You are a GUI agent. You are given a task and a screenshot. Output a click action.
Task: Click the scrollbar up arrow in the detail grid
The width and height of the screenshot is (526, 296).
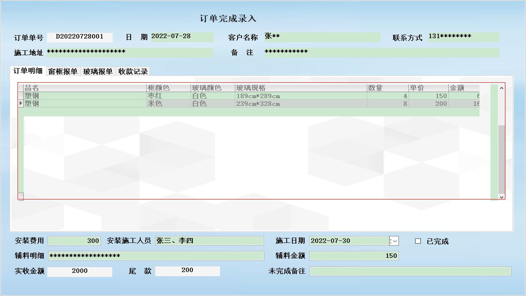point(501,88)
